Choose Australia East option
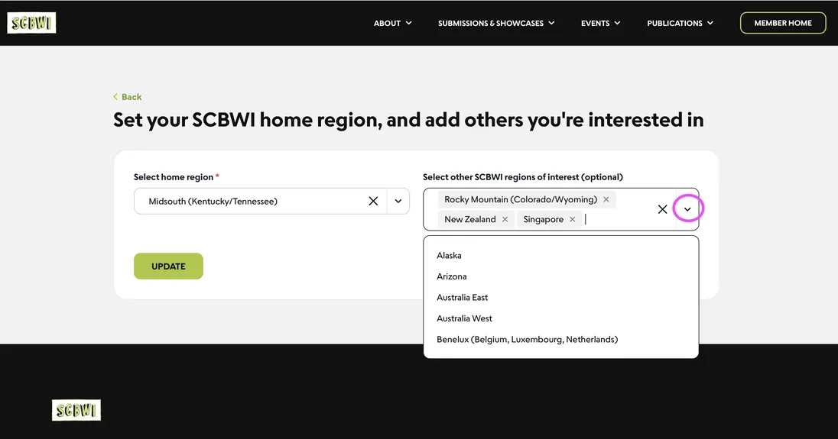 point(560,297)
